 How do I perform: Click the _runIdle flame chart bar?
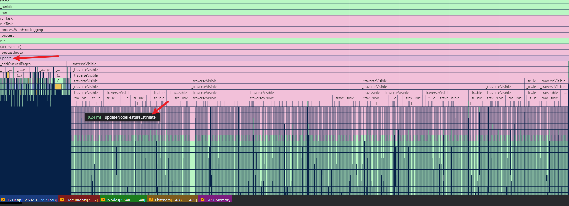284,7
